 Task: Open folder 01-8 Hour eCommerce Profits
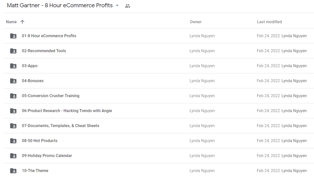[x=49, y=36]
